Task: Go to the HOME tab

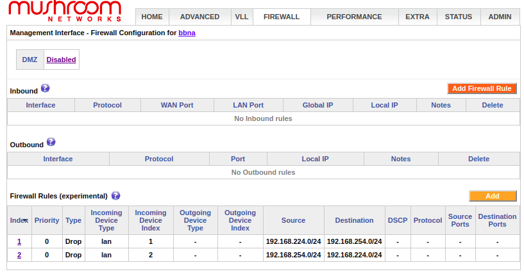Action: coord(152,17)
